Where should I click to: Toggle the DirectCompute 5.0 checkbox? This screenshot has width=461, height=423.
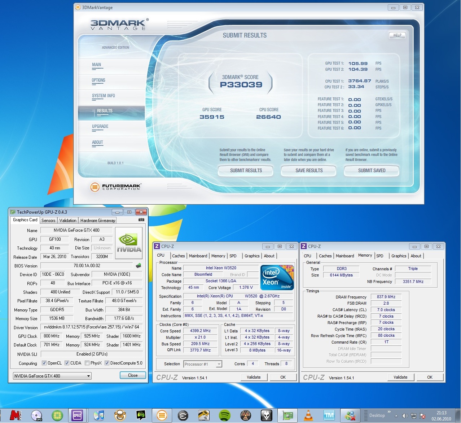107,363
